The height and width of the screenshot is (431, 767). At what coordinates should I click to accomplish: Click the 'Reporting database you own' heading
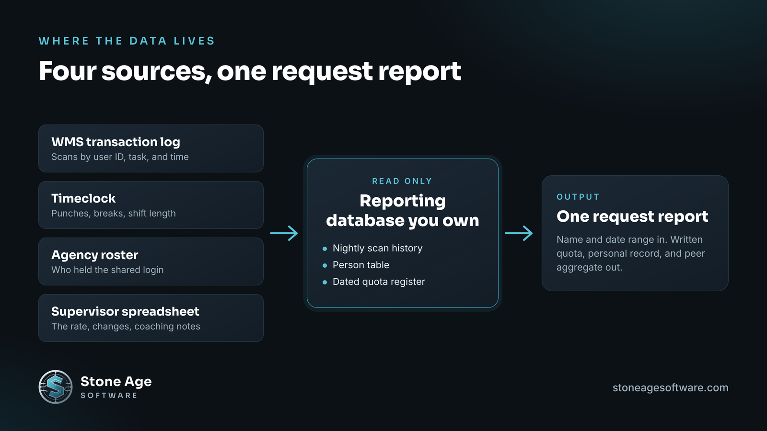coord(403,211)
